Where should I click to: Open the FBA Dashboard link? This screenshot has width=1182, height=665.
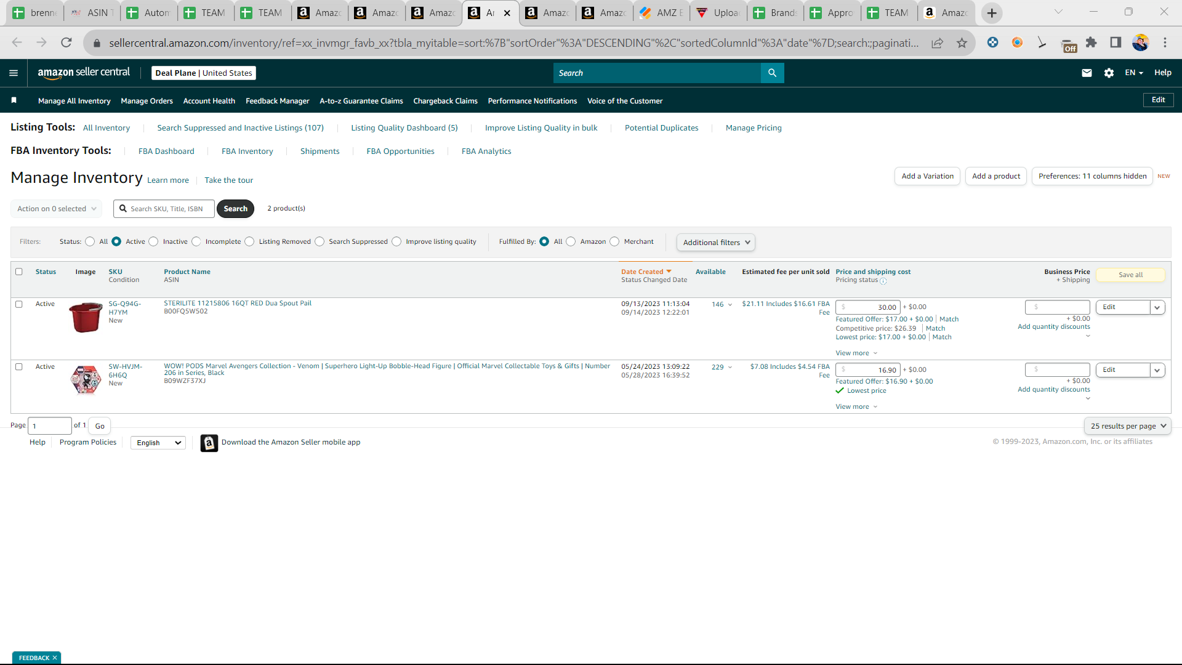click(166, 151)
